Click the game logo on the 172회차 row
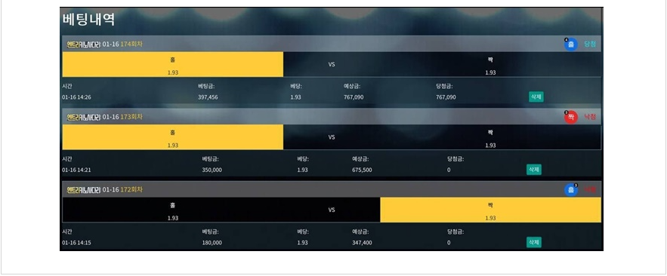This screenshot has width=667, height=276. [x=83, y=190]
